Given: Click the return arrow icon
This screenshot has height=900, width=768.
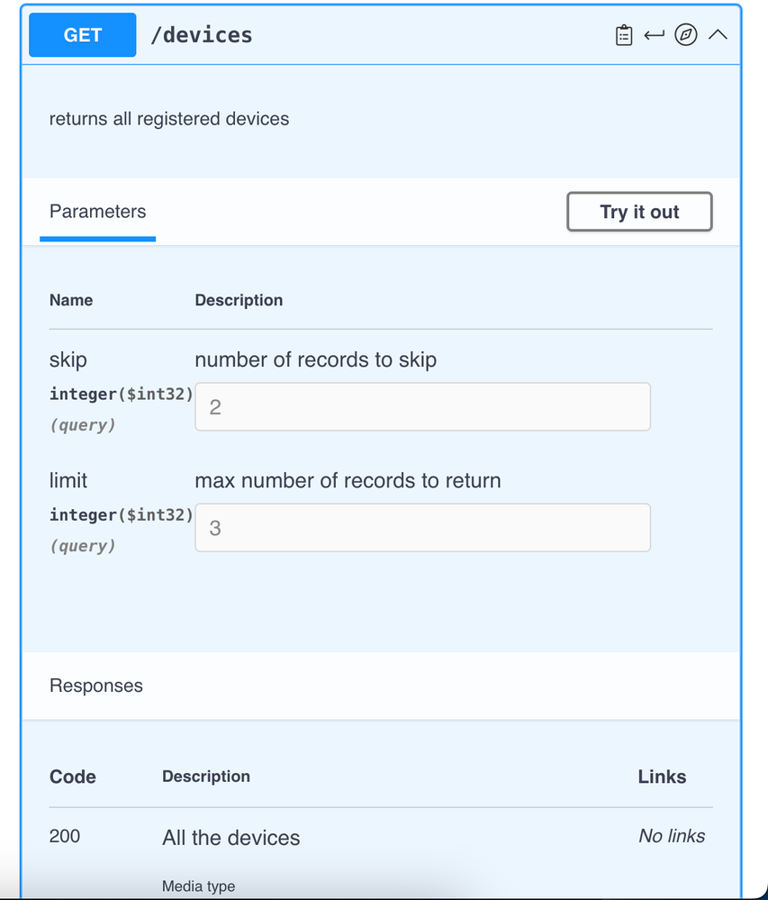Looking at the screenshot, I should (654, 35).
